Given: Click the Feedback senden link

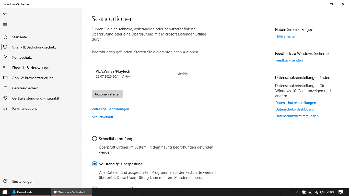Looking at the screenshot, I should click(289, 60).
